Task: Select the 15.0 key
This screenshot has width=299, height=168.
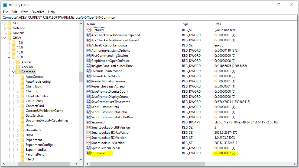Action: click(20, 52)
